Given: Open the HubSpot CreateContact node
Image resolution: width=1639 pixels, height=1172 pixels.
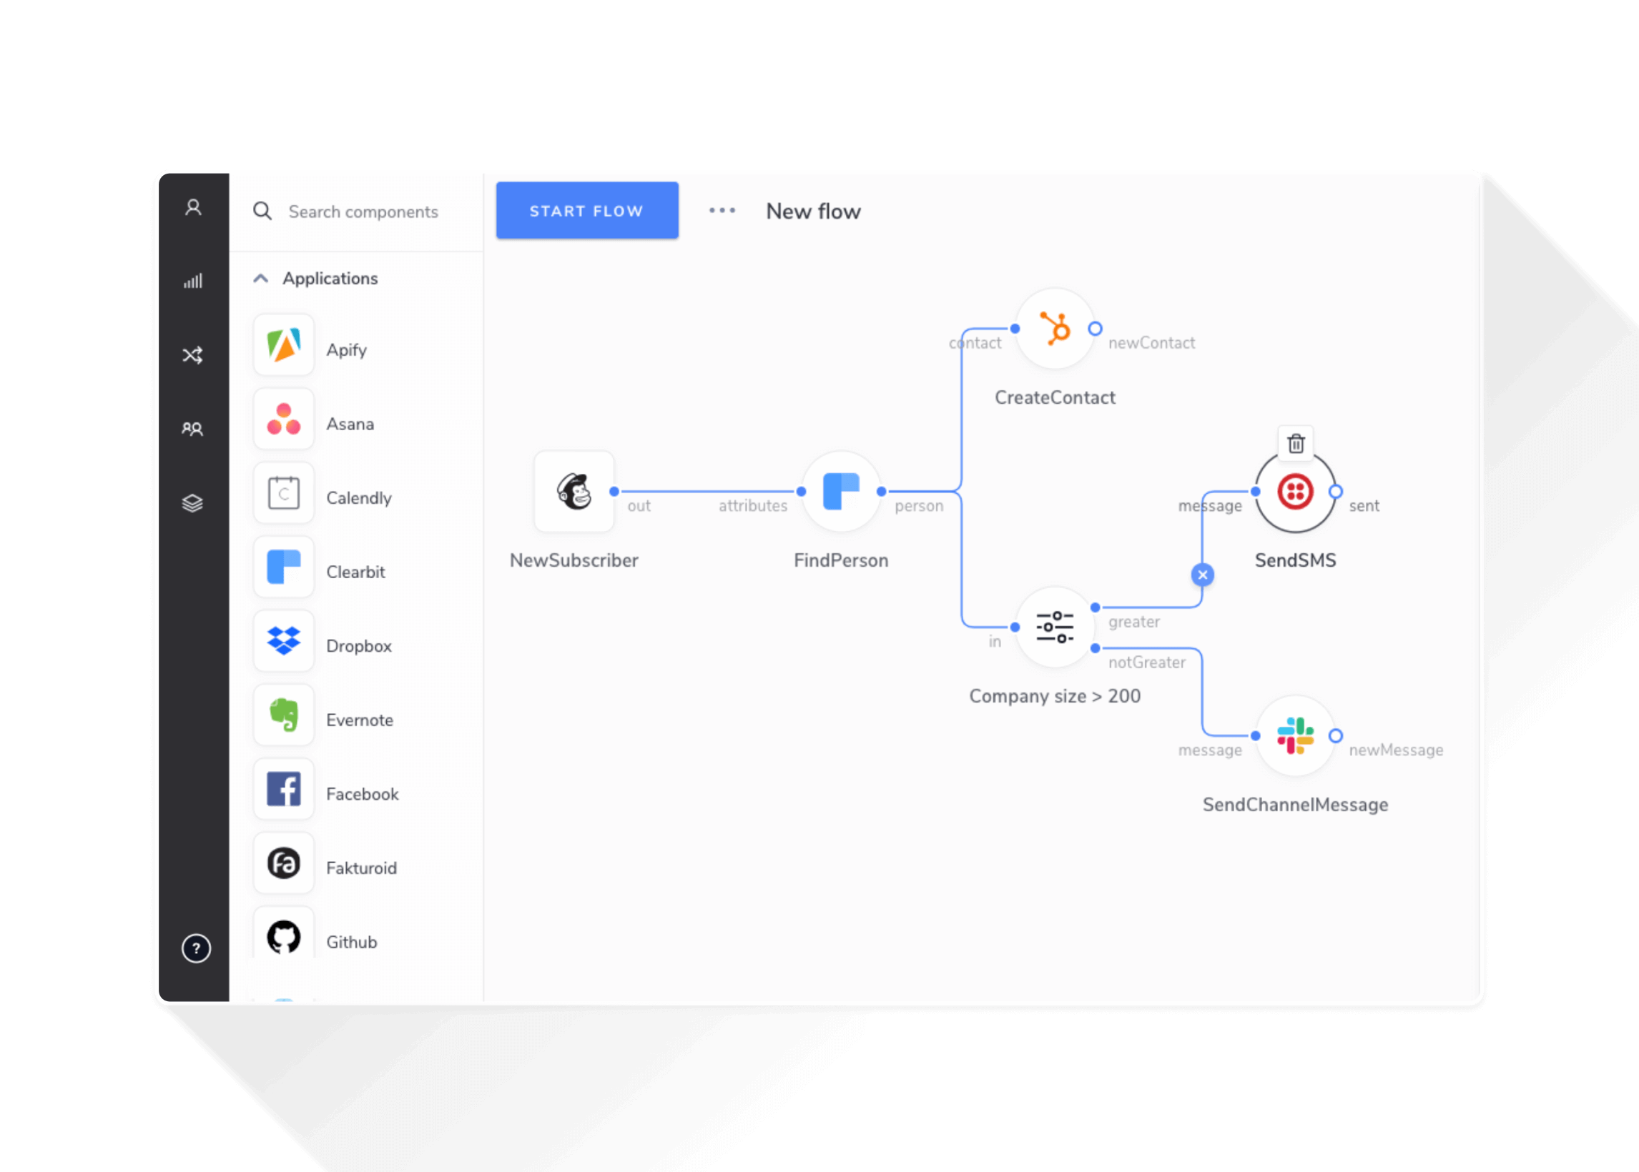Looking at the screenshot, I should click(x=1055, y=329).
